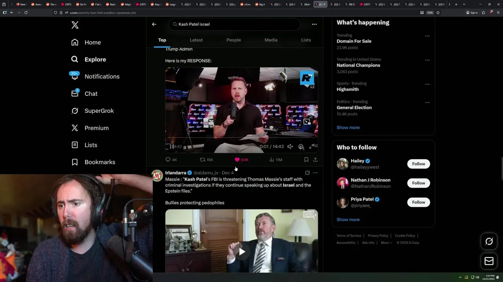The width and height of the screenshot is (503, 282).
Task: Open Lists in the sidebar
Action: 84,145
